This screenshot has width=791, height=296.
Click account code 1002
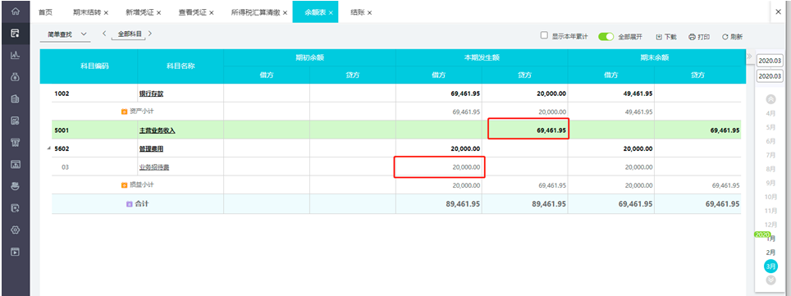tap(62, 93)
